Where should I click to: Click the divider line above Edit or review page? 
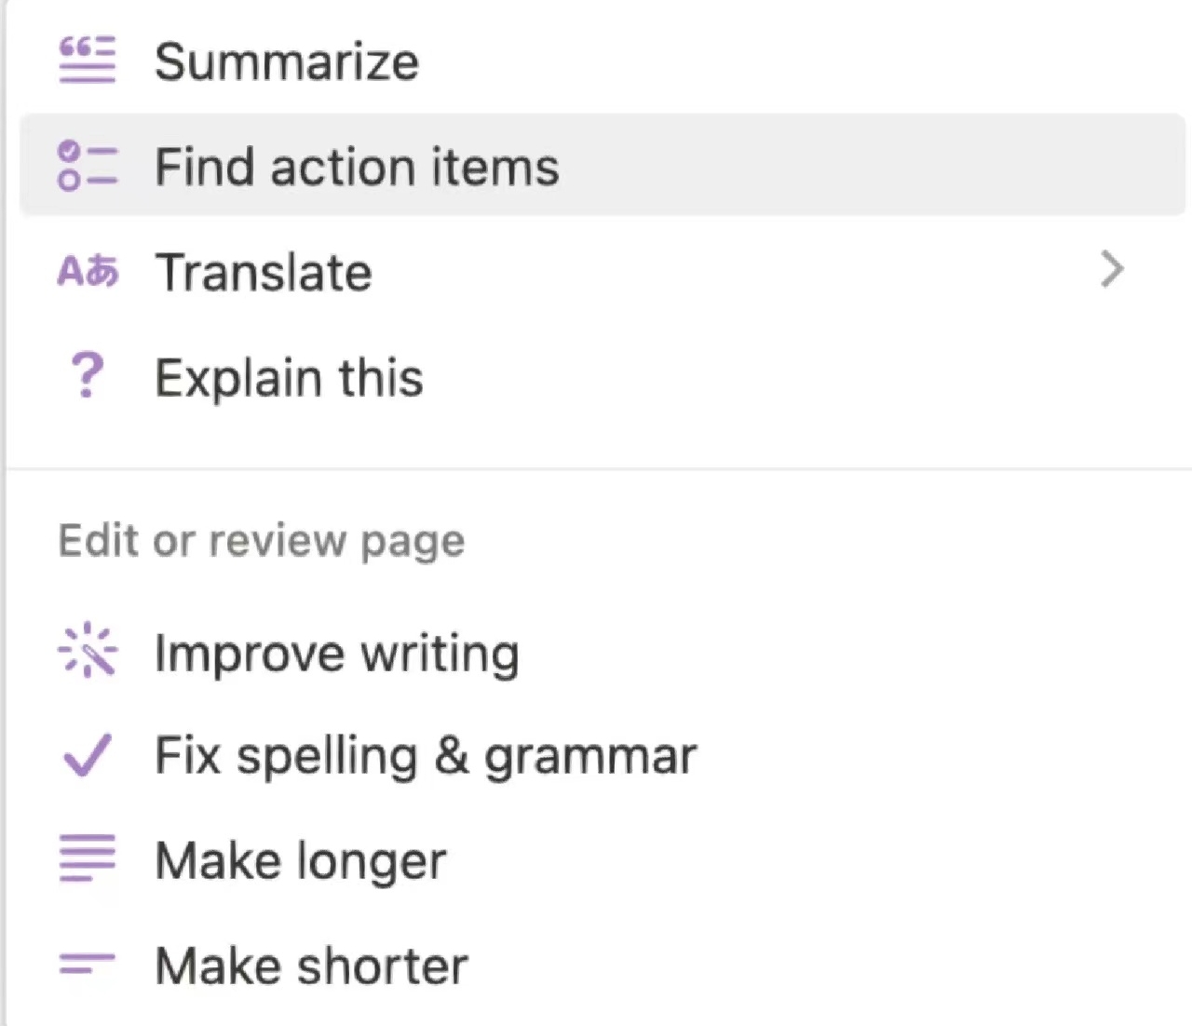pyautogui.click(x=596, y=468)
